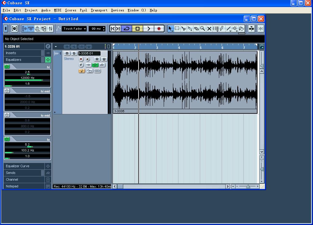Click the track's Read automation R button
This screenshot has height=225, width=313.
[x=97, y=59]
